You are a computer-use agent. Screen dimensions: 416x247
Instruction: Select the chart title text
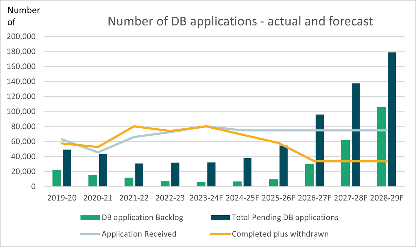point(240,21)
